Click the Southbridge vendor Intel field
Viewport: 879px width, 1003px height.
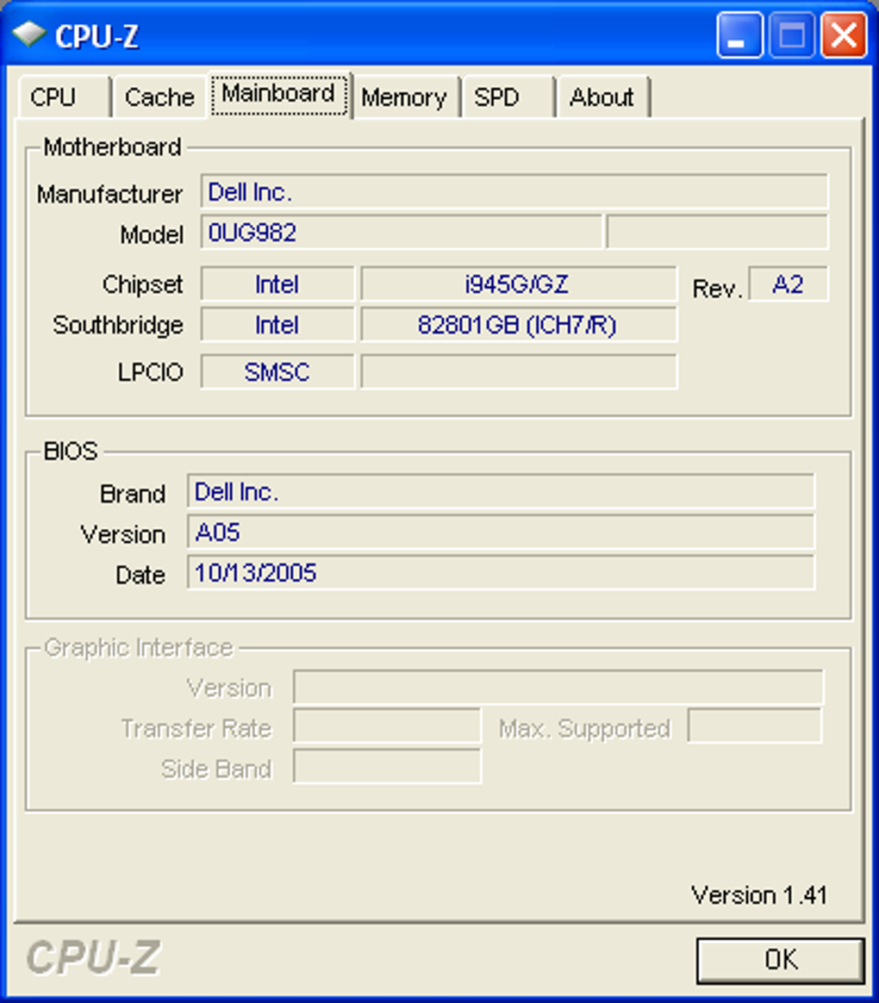pos(277,325)
